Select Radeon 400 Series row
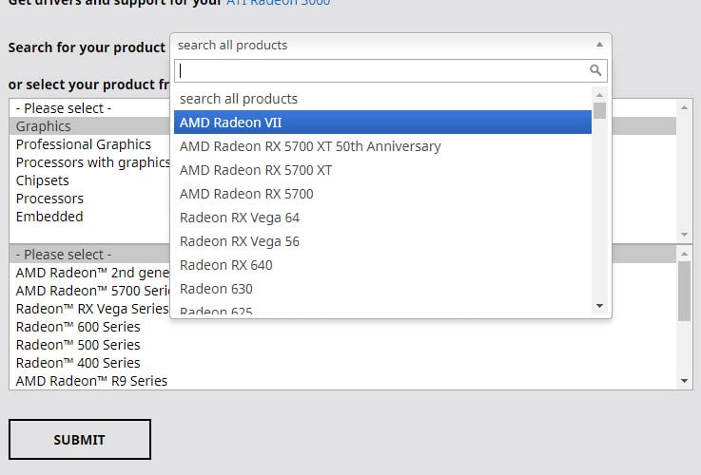 tap(342, 363)
